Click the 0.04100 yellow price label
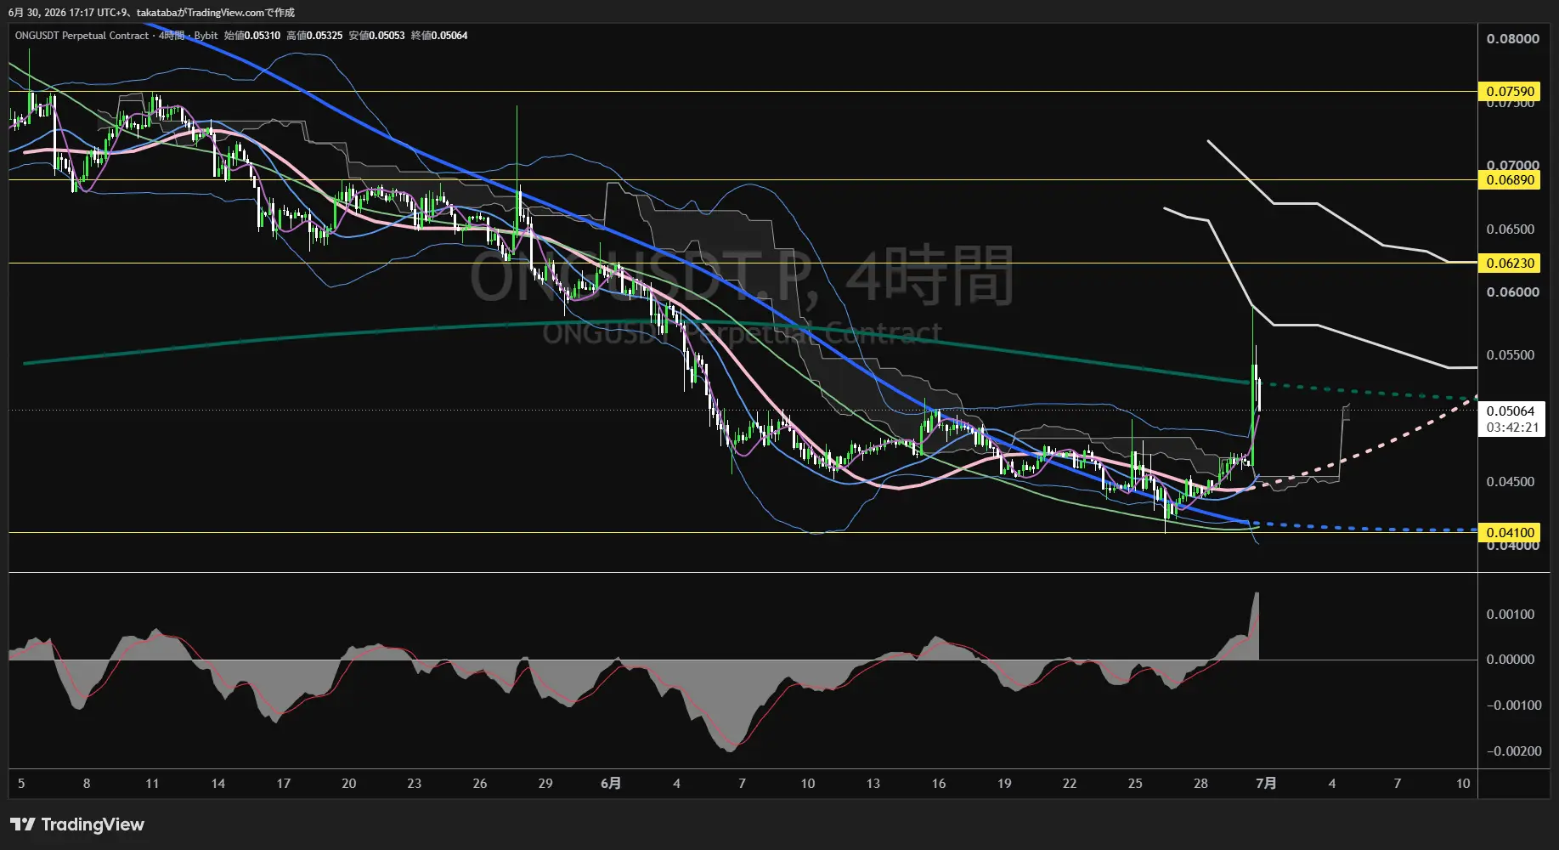This screenshot has height=850, width=1559. coord(1510,533)
